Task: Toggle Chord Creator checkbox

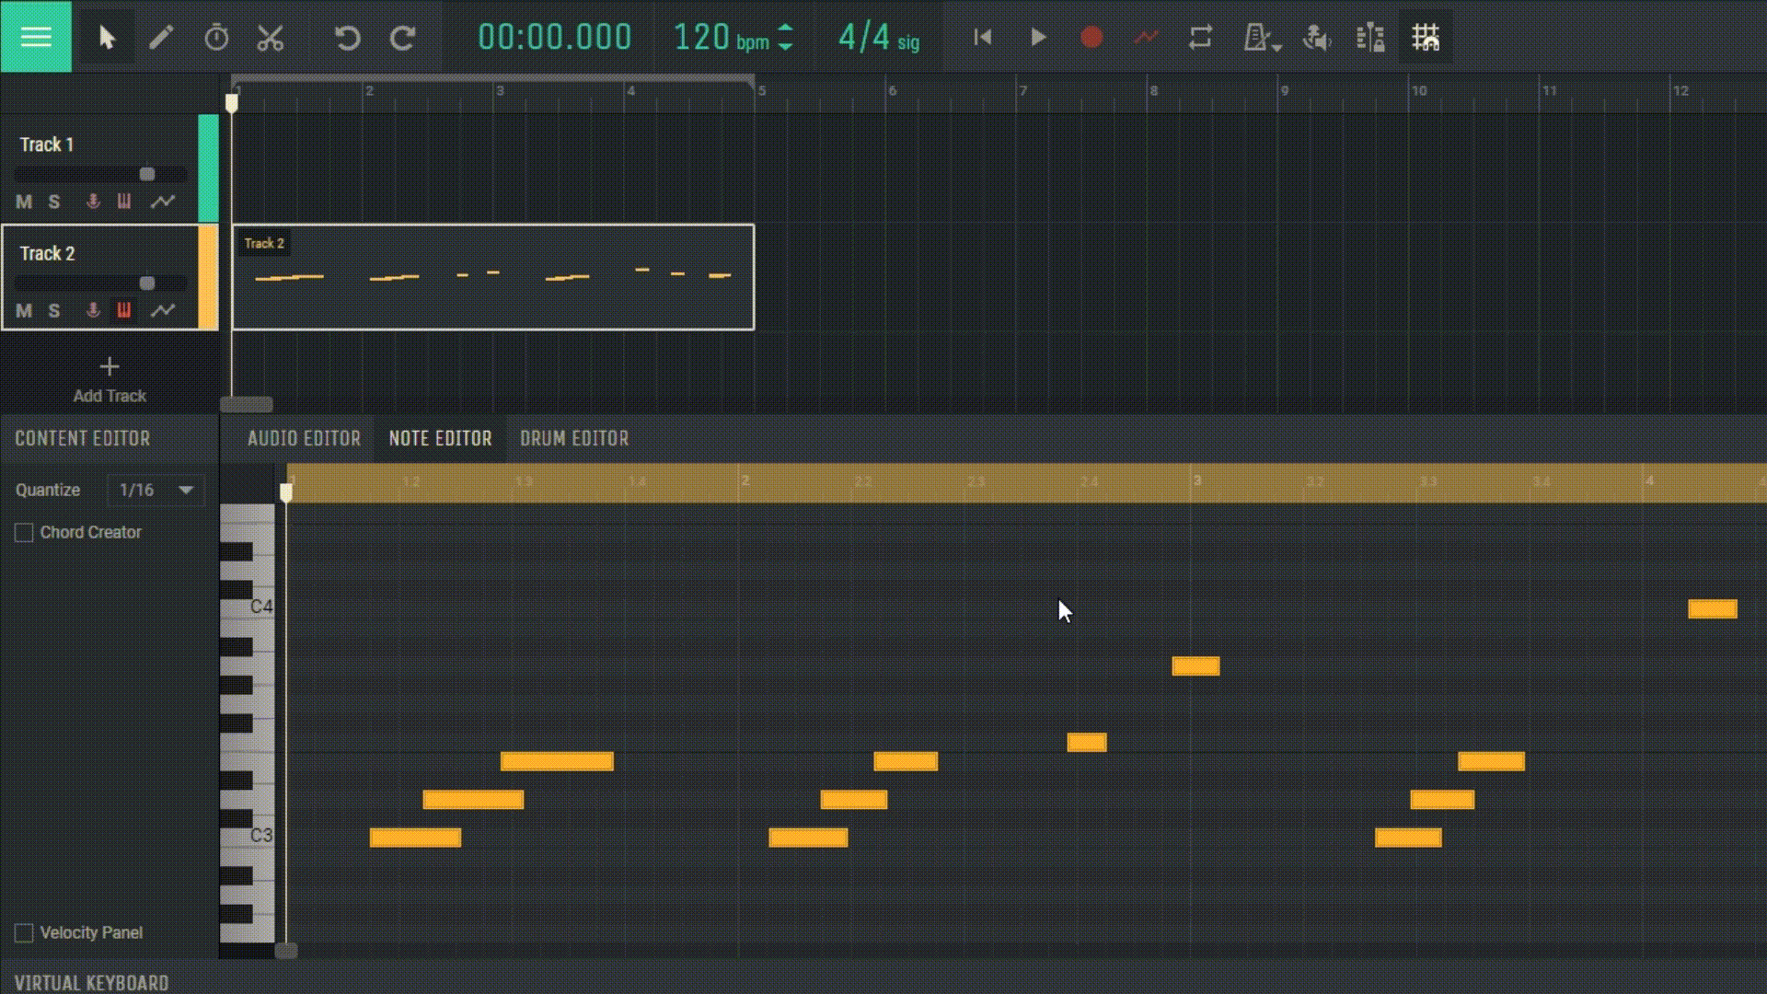Action: coord(23,532)
